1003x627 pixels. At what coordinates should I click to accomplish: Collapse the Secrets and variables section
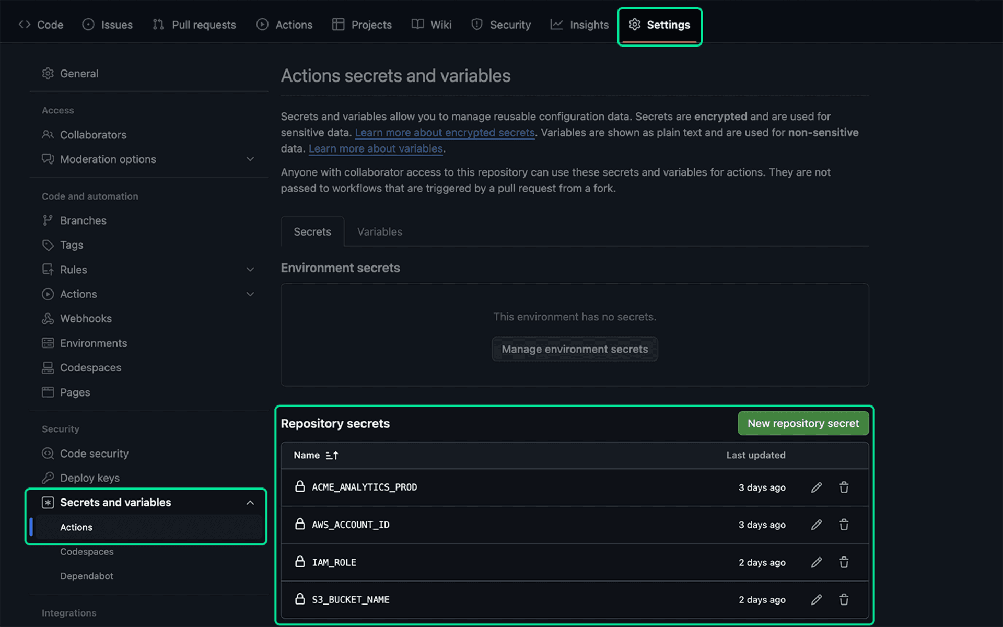[x=250, y=502]
